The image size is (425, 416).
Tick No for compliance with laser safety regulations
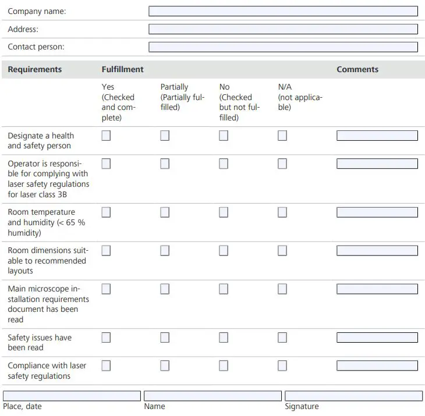click(224, 366)
